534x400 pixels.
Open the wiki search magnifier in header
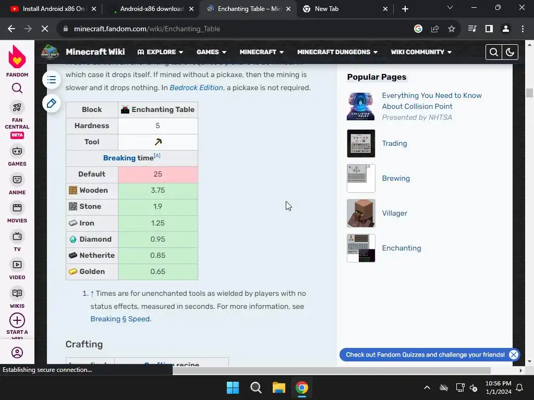[x=494, y=52]
